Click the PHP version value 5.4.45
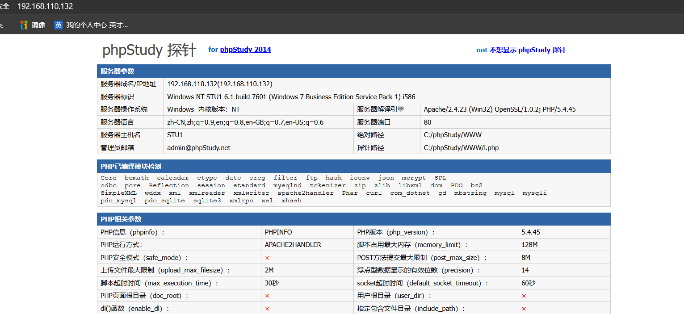Viewport: 684px width, 314px height. (531, 232)
